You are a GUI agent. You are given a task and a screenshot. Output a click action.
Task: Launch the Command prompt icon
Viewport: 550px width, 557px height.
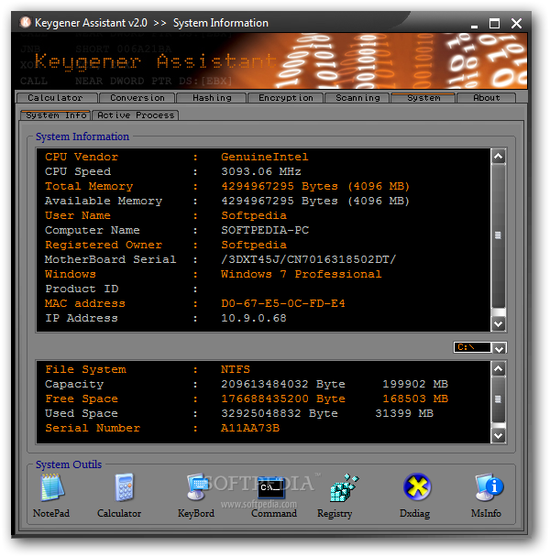271,487
